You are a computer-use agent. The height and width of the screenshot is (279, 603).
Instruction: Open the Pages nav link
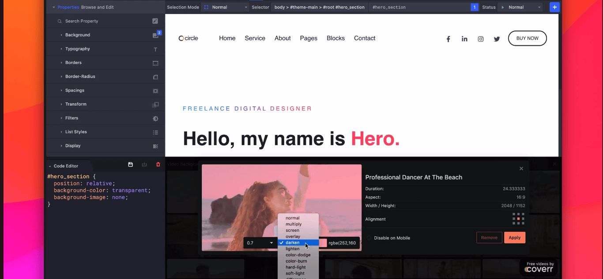(x=309, y=38)
